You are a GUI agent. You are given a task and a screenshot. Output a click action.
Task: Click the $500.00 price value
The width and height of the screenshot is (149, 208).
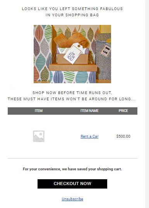(123, 136)
